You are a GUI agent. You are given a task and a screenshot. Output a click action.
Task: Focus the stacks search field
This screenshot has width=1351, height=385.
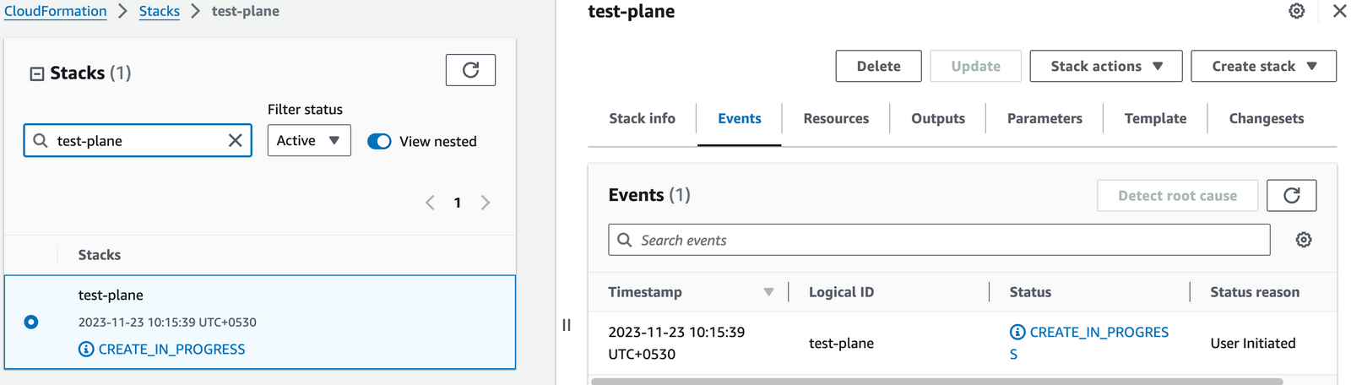point(138,141)
